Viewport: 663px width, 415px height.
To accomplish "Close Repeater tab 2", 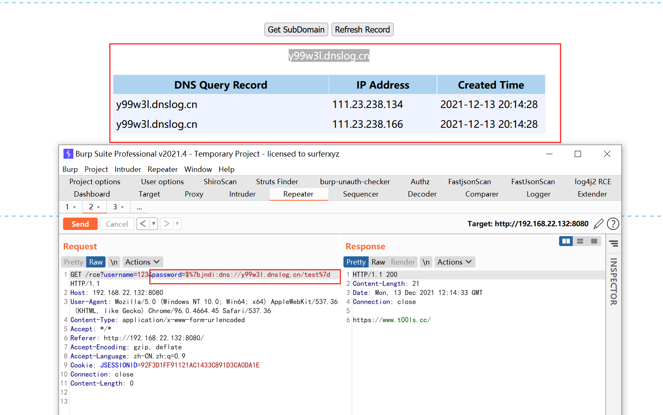I will coord(99,207).
